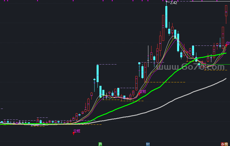Select the tall cyan candlestick at the 2.42 peak

point(166,16)
